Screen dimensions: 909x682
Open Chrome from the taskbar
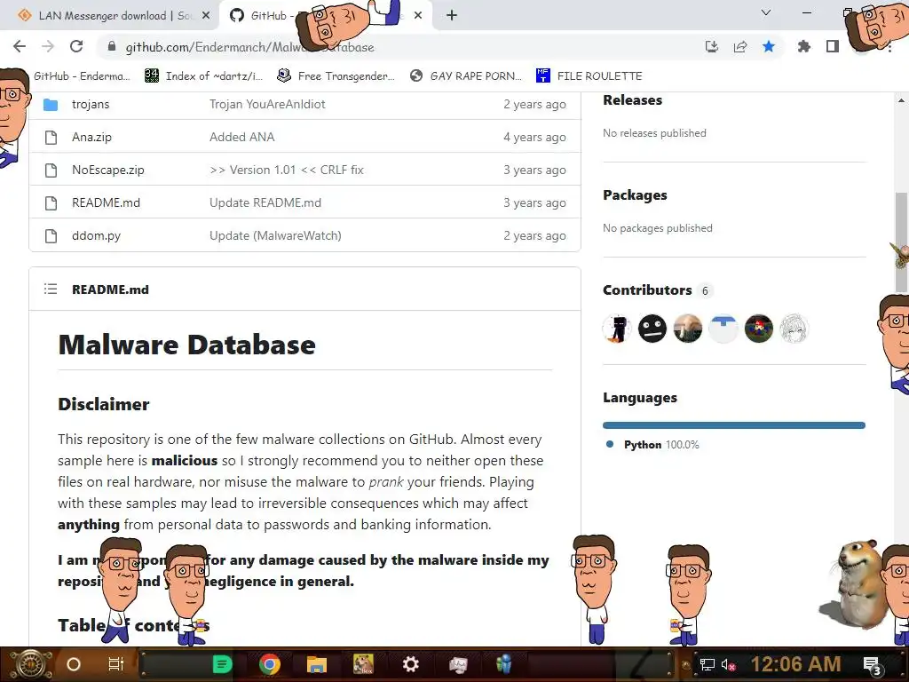tap(270, 664)
